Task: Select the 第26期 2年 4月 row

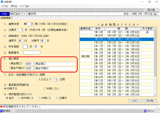Action: (117, 57)
